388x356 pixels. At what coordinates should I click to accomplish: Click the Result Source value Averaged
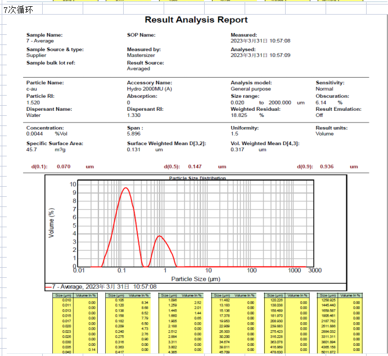click(138, 69)
